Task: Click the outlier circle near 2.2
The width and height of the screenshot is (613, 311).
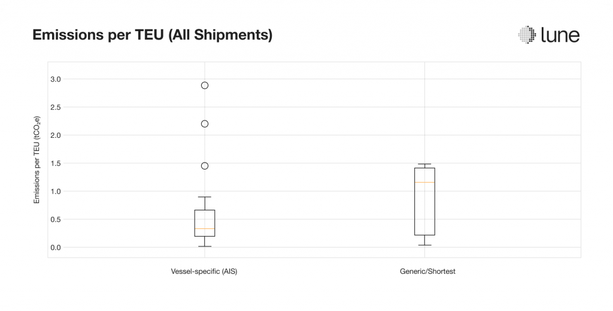Action: click(204, 123)
